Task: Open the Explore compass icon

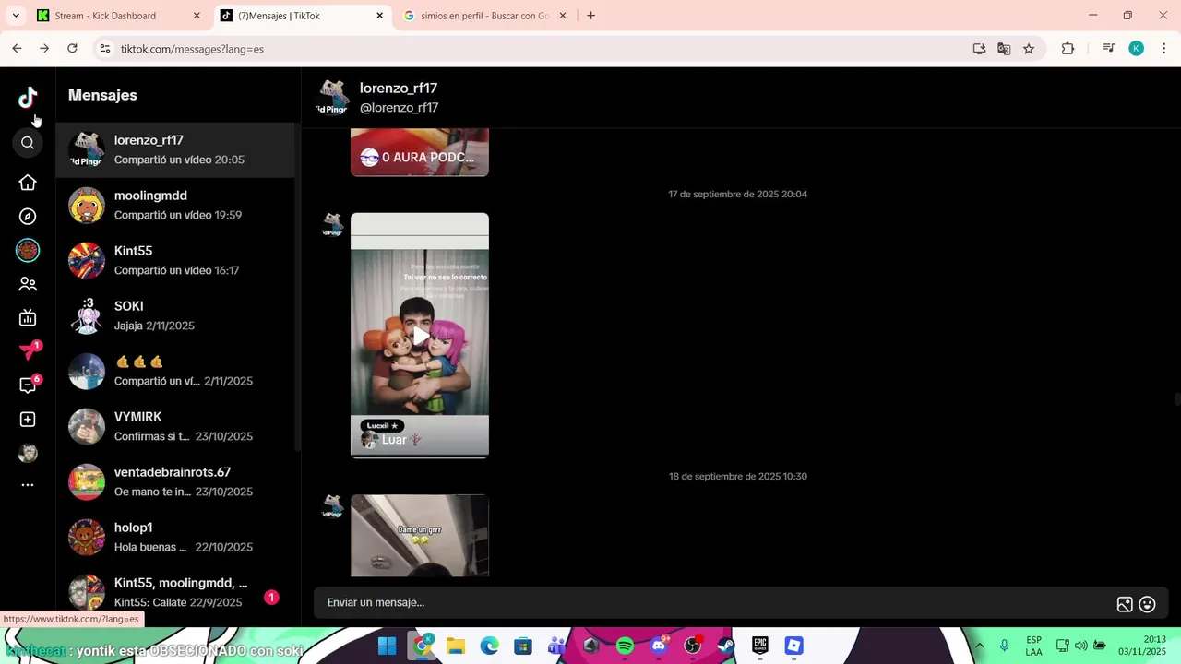Action: (x=28, y=217)
